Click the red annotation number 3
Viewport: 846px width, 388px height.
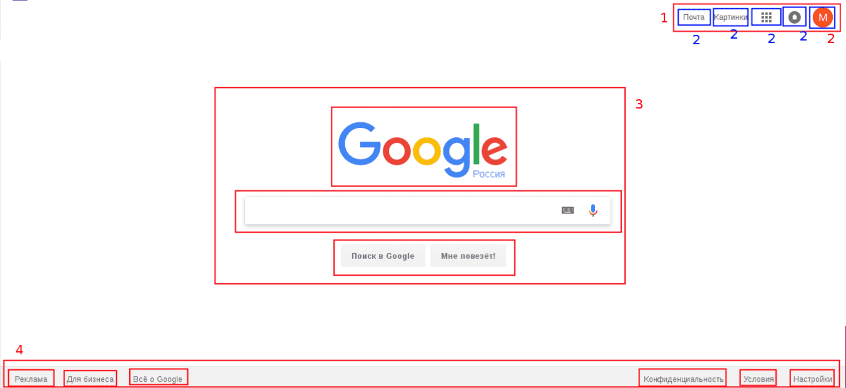pos(639,105)
